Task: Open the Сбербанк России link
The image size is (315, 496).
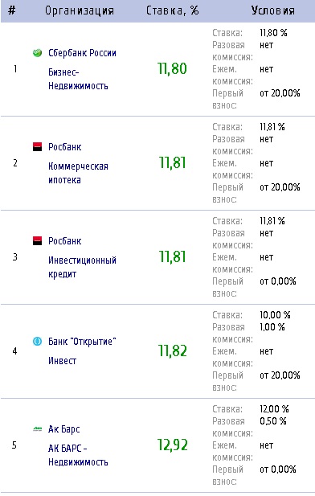Action: [82, 53]
